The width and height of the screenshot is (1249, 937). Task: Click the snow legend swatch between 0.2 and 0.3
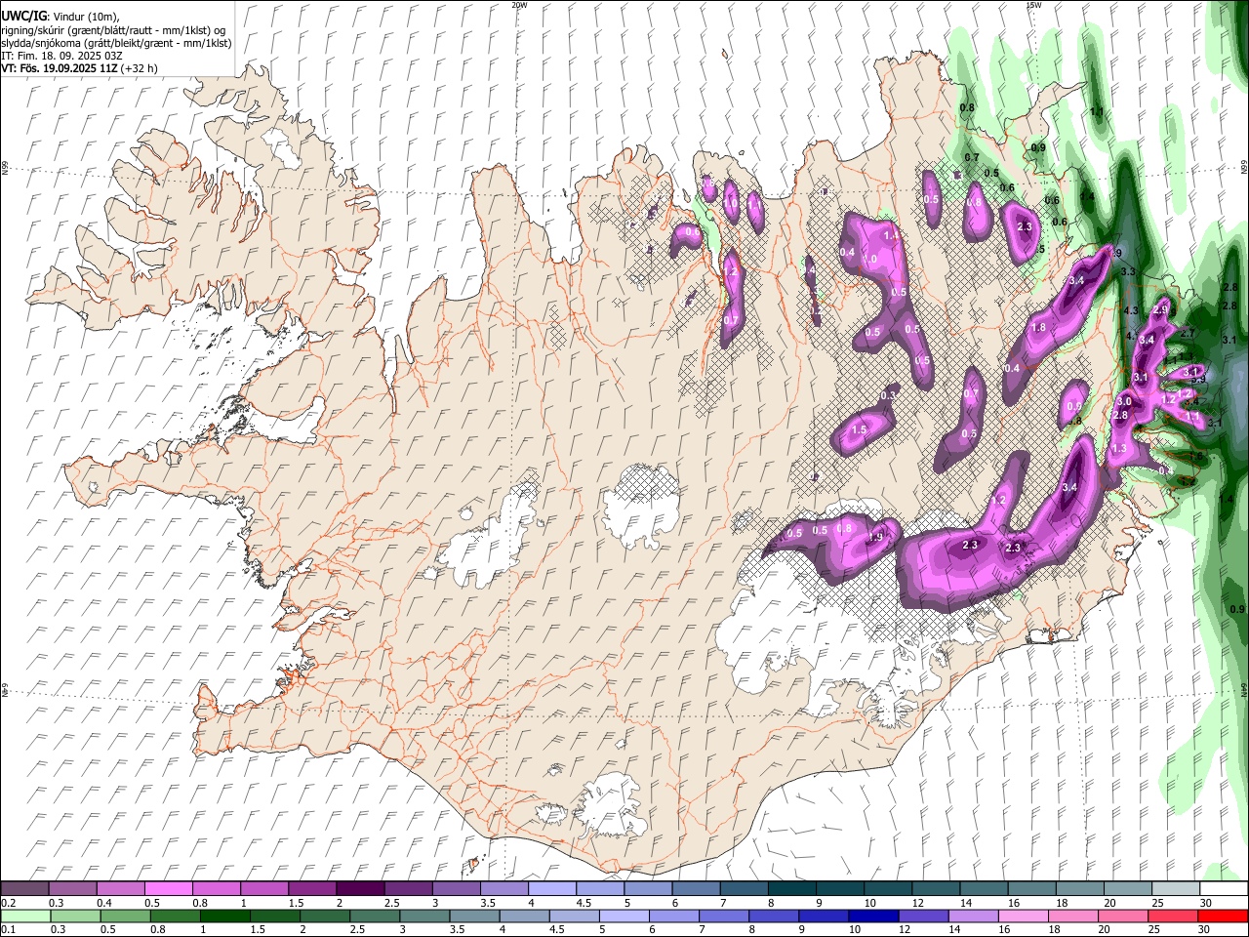(24, 888)
